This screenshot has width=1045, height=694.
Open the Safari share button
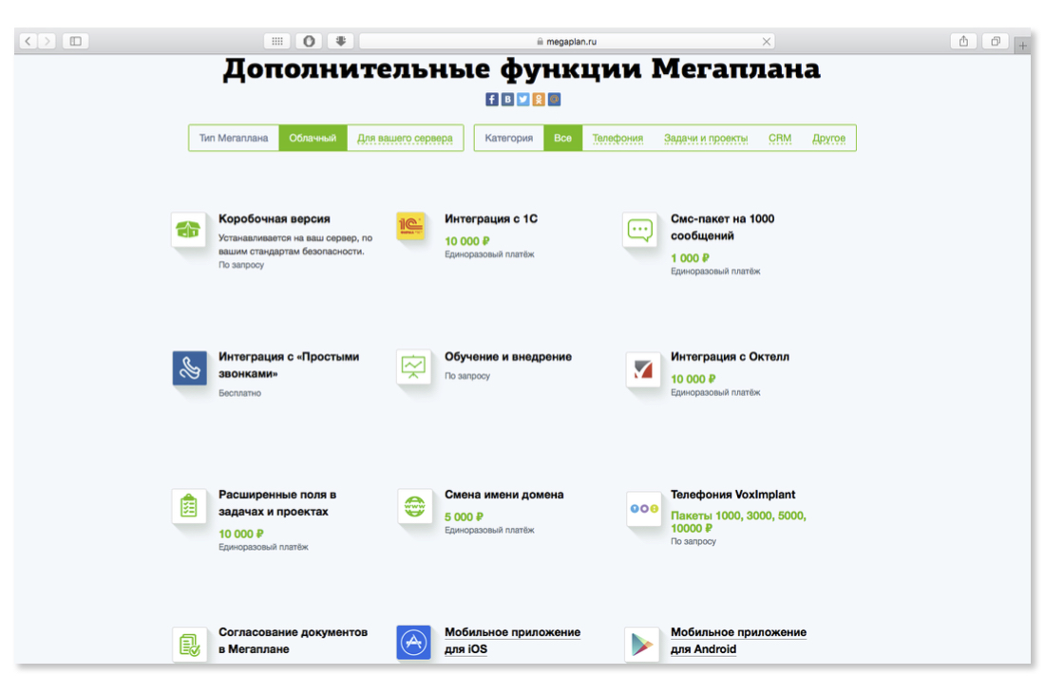pos(963,41)
